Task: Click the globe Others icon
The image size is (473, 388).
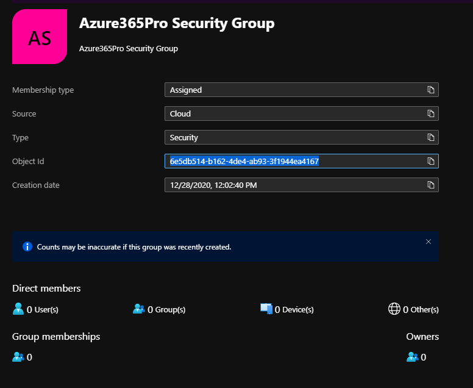Action: click(x=394, y=309)
